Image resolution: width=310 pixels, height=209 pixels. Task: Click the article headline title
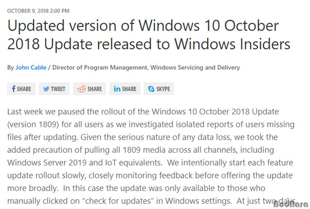tap(149, 35)
